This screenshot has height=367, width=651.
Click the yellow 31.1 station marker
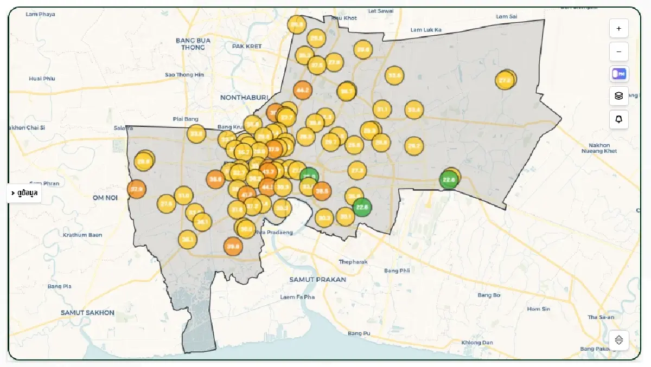coord(382,110)
